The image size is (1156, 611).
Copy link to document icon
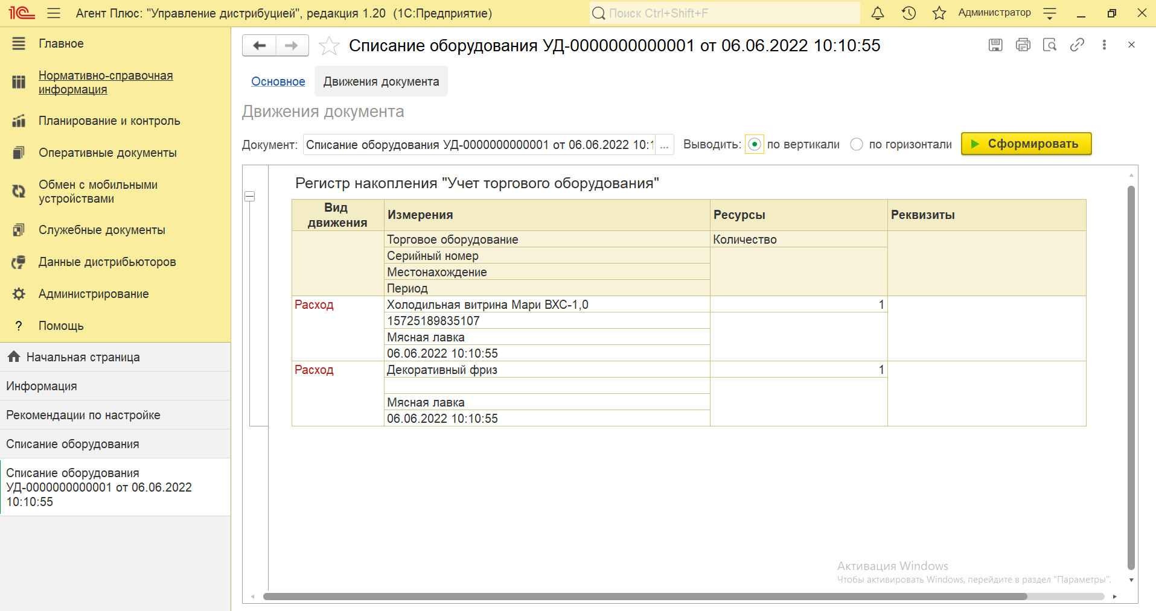1077,45
